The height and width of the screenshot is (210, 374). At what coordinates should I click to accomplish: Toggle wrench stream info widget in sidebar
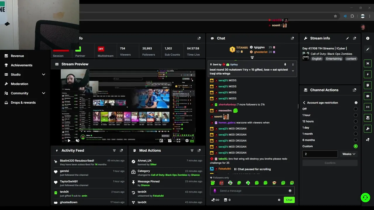[x=368, y=129]
